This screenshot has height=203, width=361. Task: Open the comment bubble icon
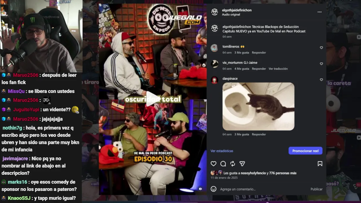(223, 164)
